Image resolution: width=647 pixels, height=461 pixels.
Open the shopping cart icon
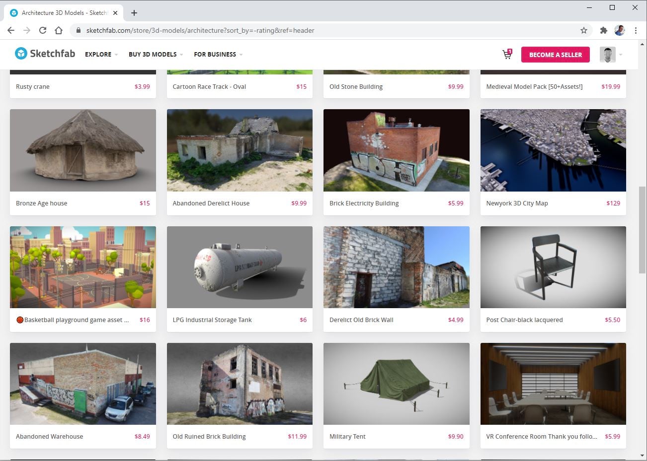tap(507, 54)
